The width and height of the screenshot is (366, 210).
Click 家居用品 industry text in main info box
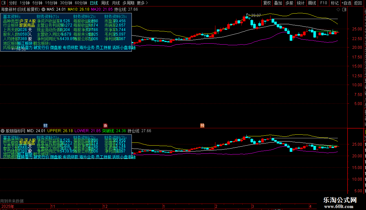[27, 26]
